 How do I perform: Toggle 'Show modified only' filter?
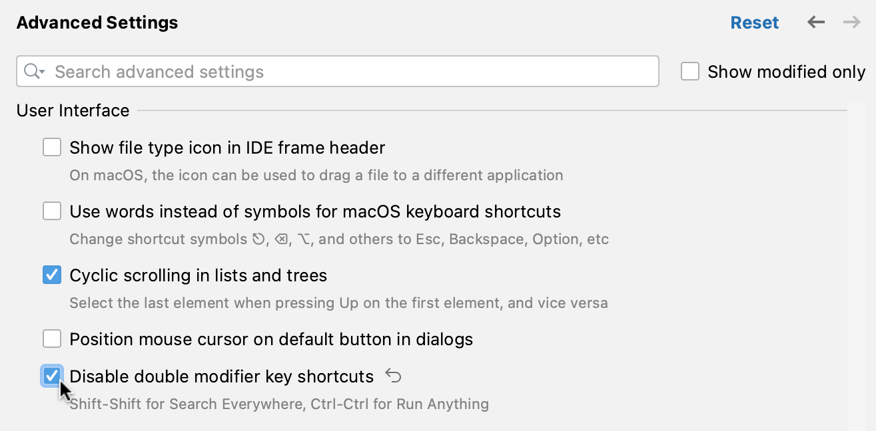point(690,71)
